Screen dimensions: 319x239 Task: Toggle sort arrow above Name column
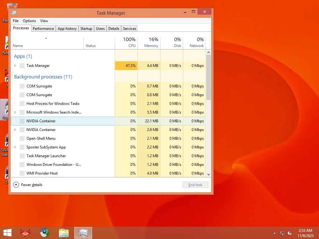(46, 38)
